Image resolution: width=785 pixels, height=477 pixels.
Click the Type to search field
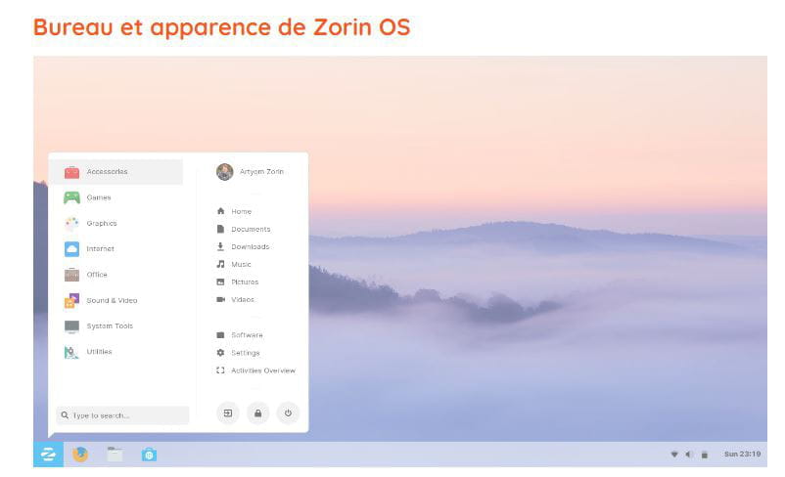(x=123, y=415)
